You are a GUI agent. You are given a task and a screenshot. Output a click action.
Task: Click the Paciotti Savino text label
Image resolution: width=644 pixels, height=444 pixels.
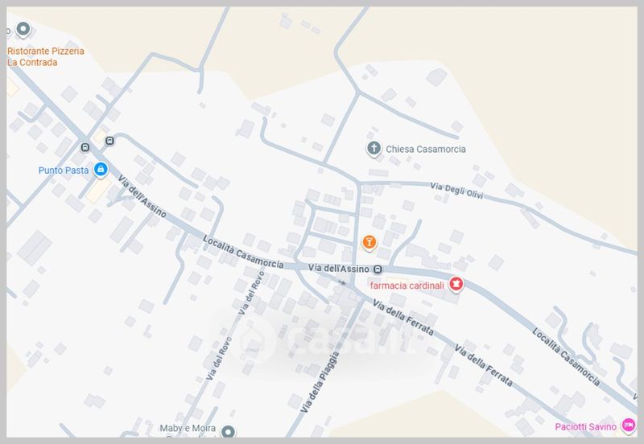[585, 427]
